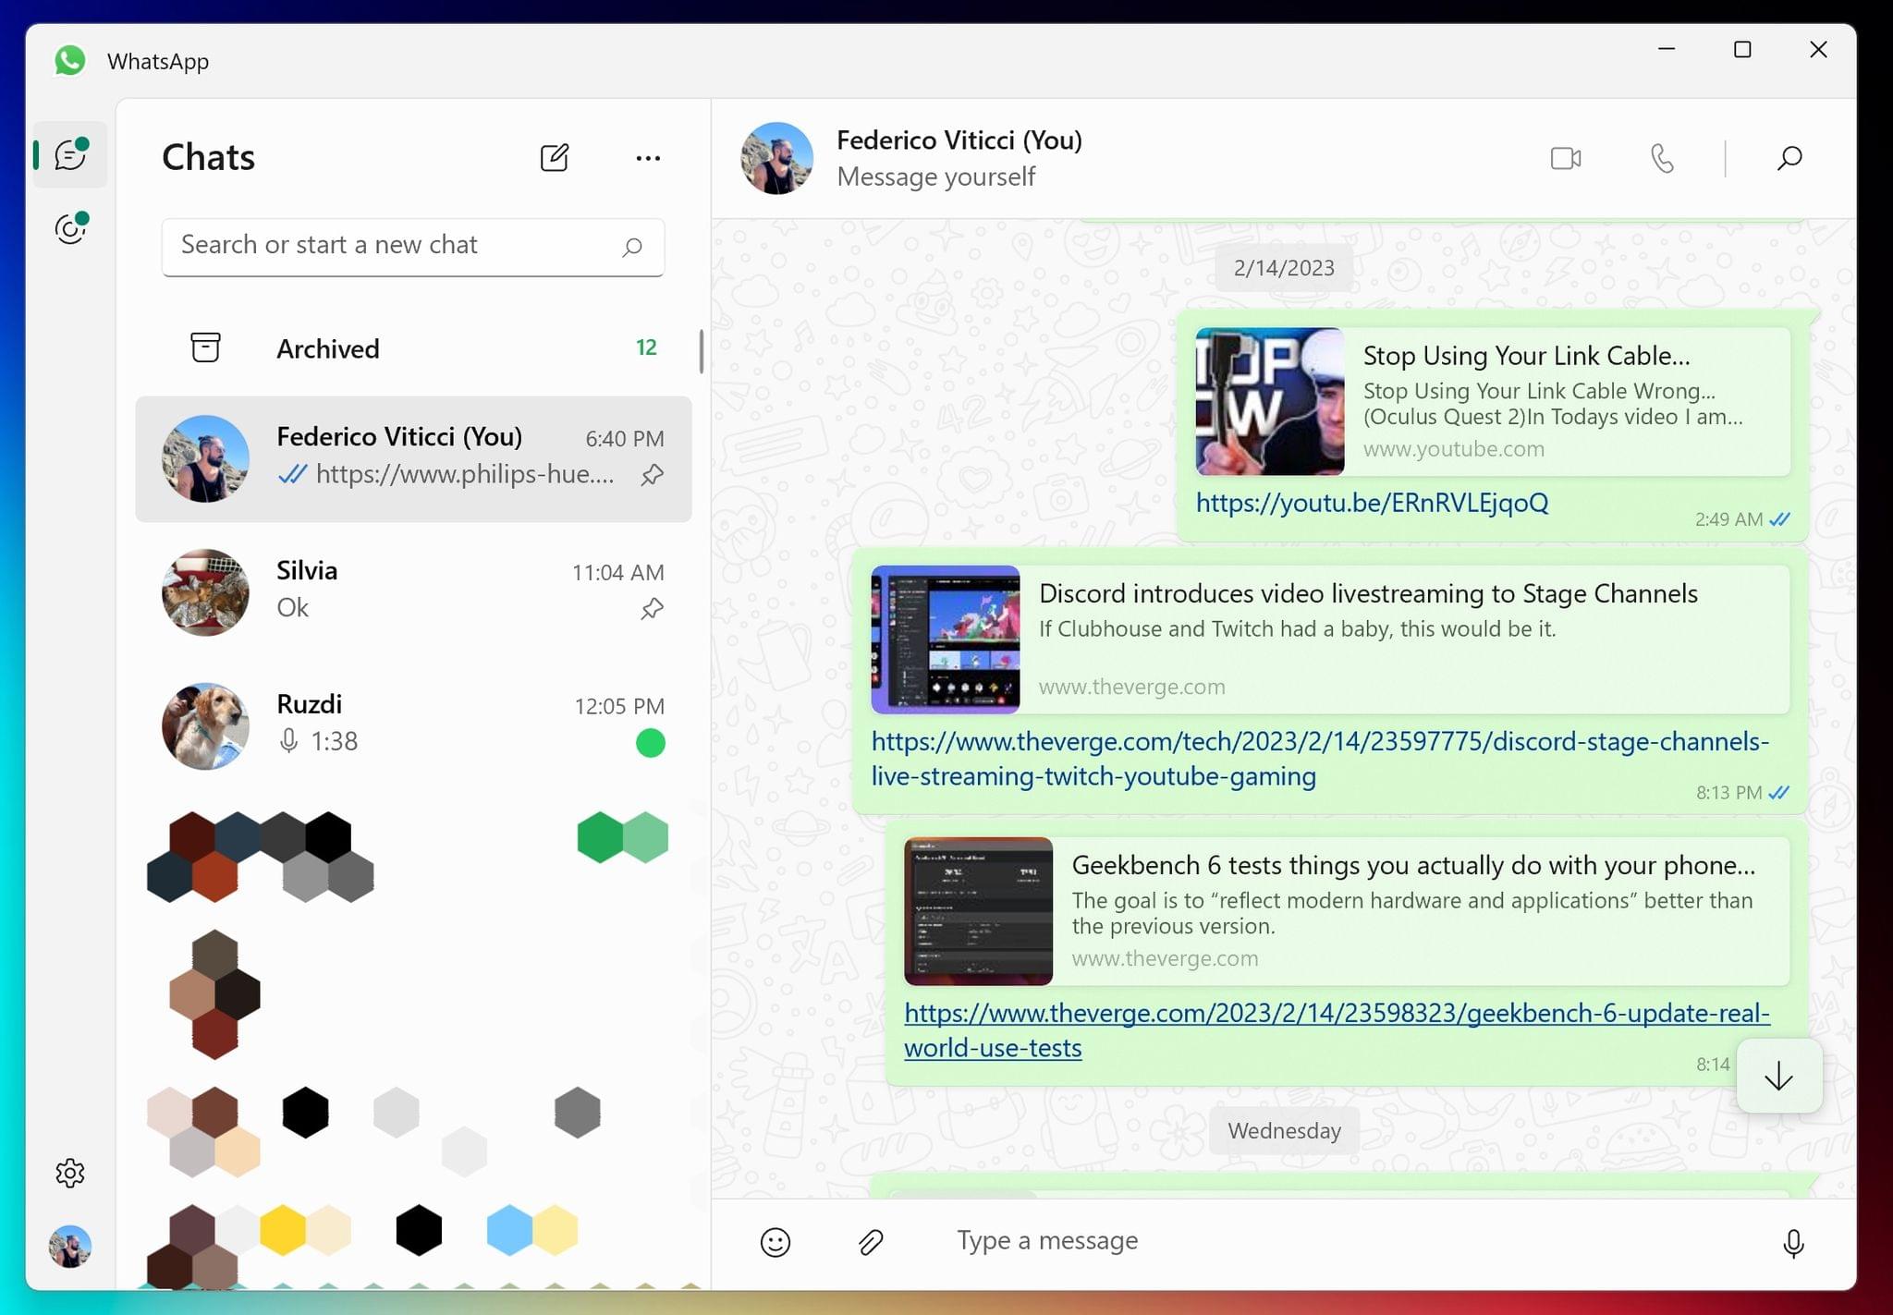The image size is (1893, 1315).
Task: Search within this conversation
Action: 1788,158
